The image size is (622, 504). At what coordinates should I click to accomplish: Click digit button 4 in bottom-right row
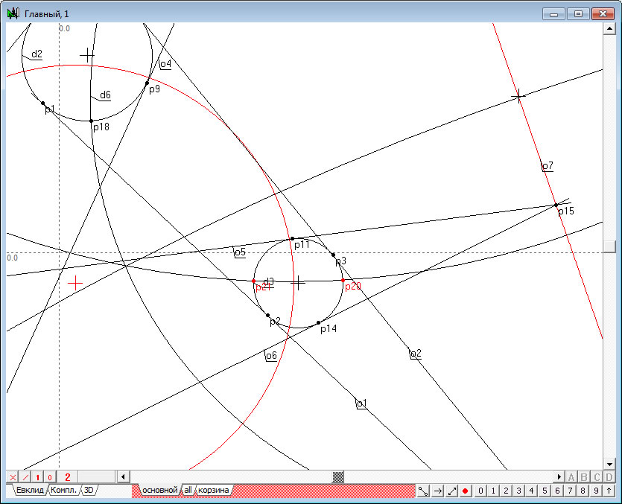tap(531, 491)
